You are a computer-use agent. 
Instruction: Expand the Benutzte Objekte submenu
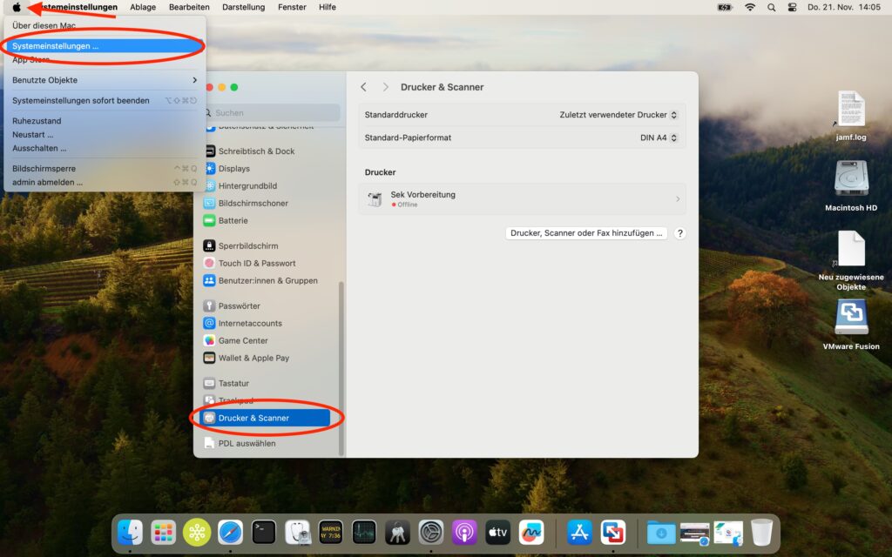pyautogui.click(x=104, y=80)
